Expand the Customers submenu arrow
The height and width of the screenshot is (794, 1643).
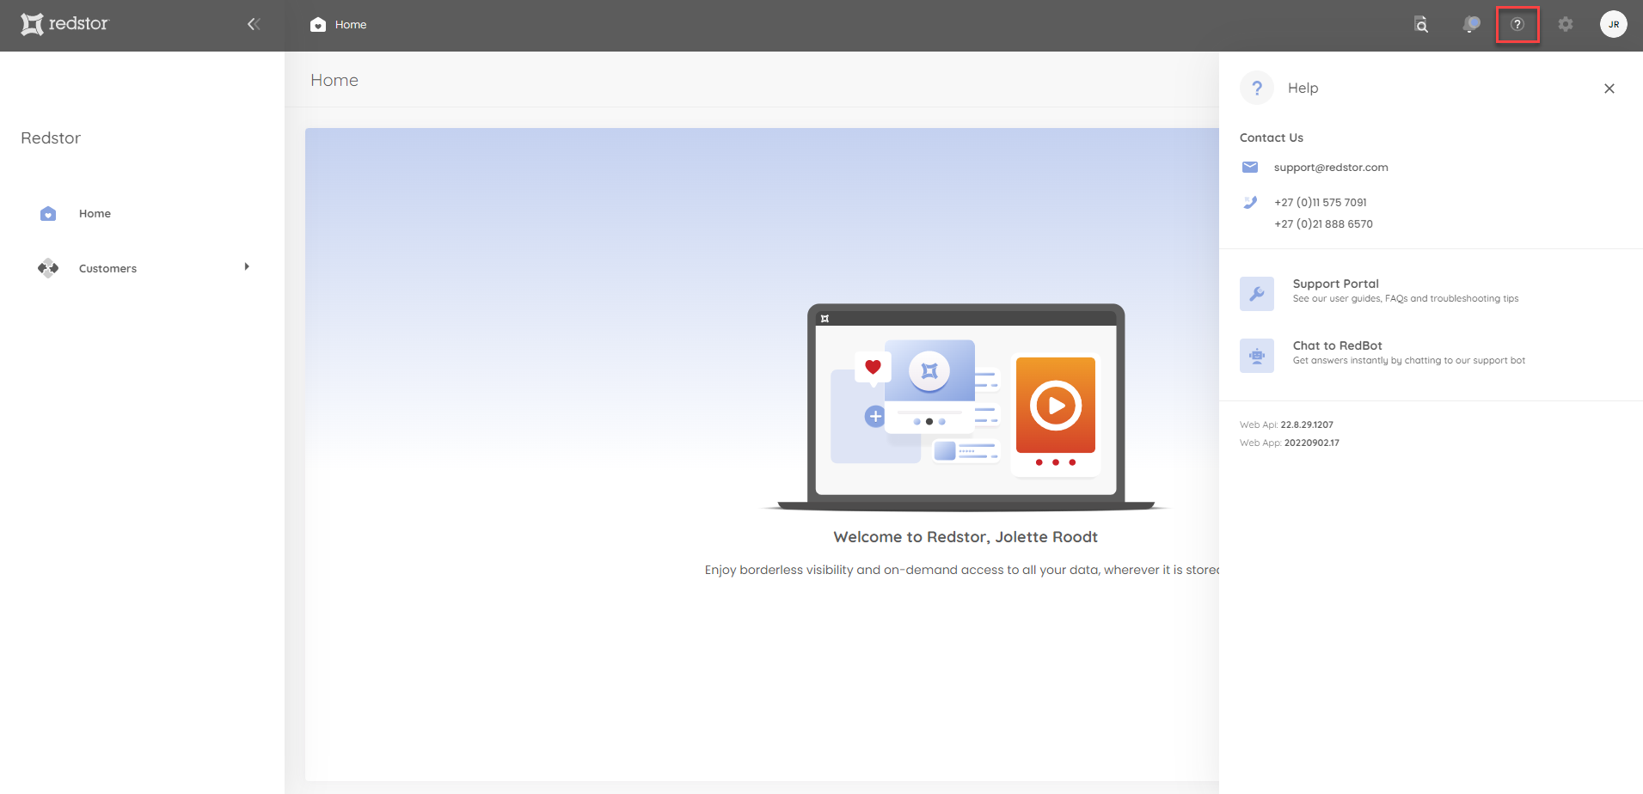247,267
